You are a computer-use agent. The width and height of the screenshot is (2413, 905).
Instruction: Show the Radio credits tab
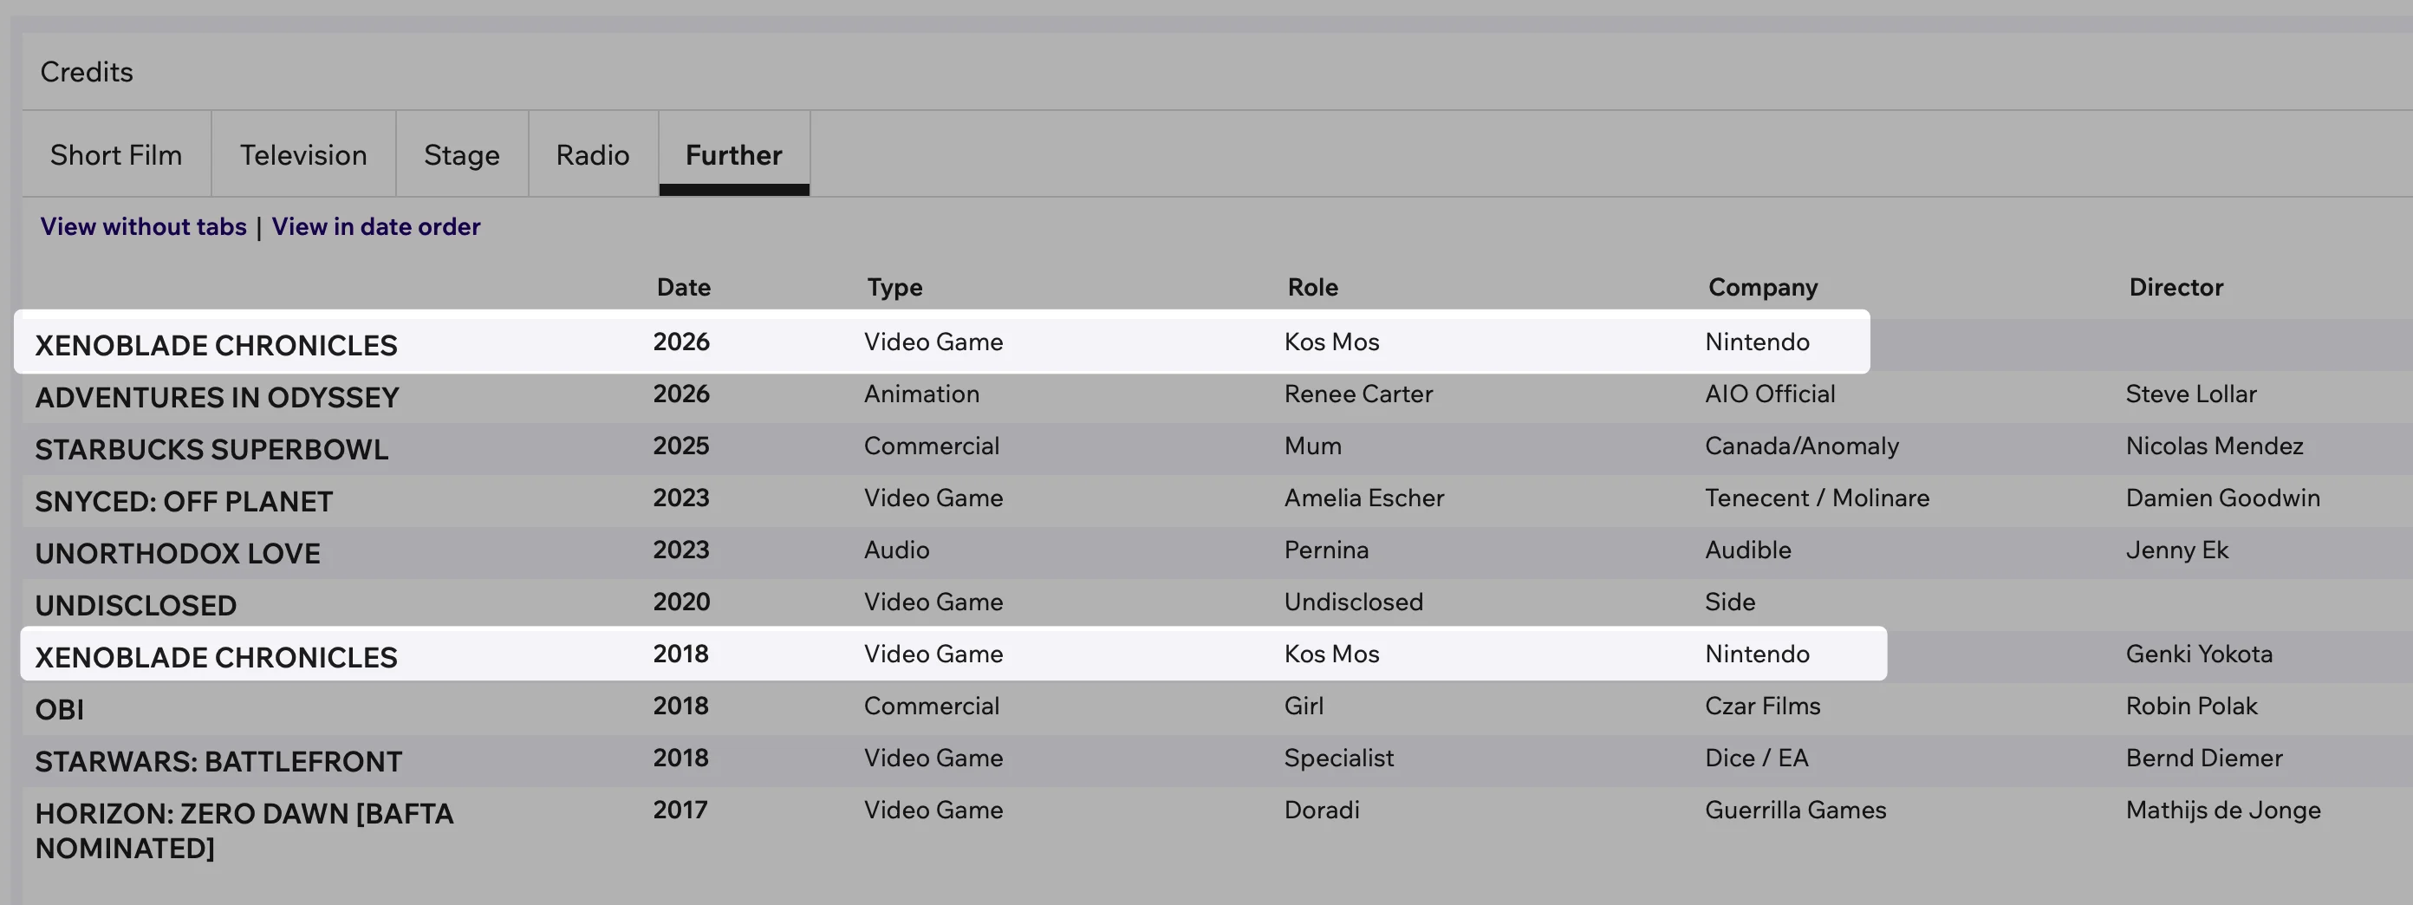[x=593, y=154]
